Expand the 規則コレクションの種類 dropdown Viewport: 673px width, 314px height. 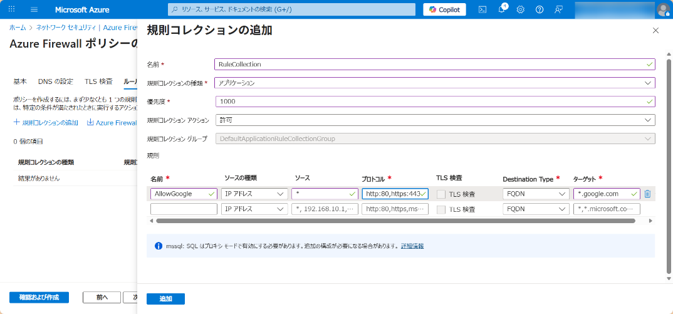[434, 83]
